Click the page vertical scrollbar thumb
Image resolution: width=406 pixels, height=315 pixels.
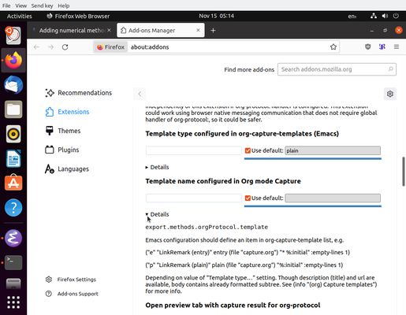(404, 172)
